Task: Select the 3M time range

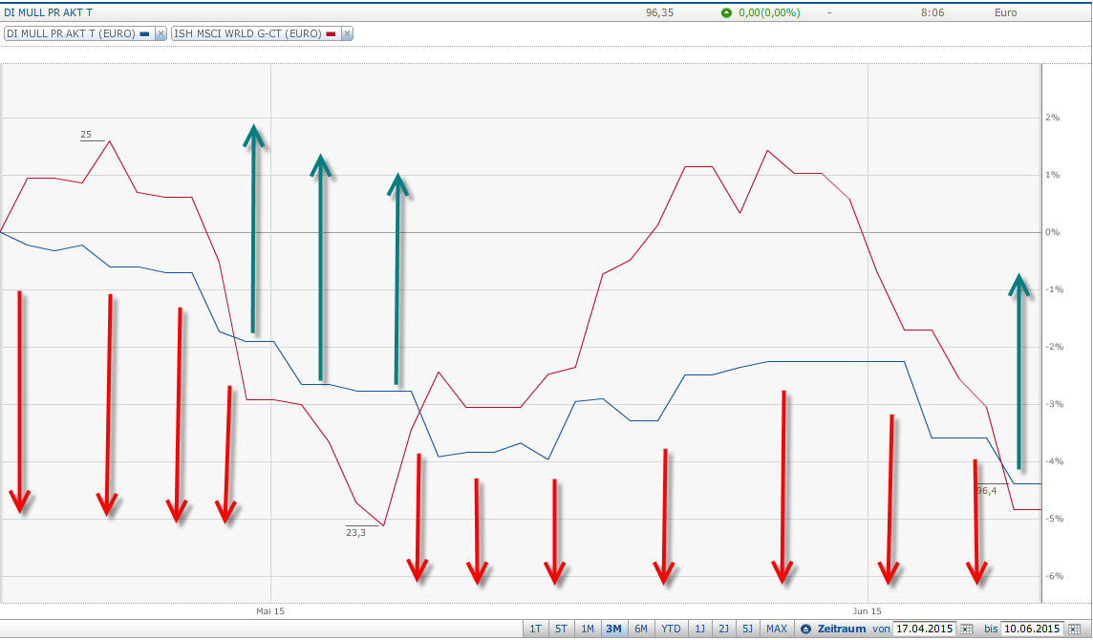Action: pos(613,629)
